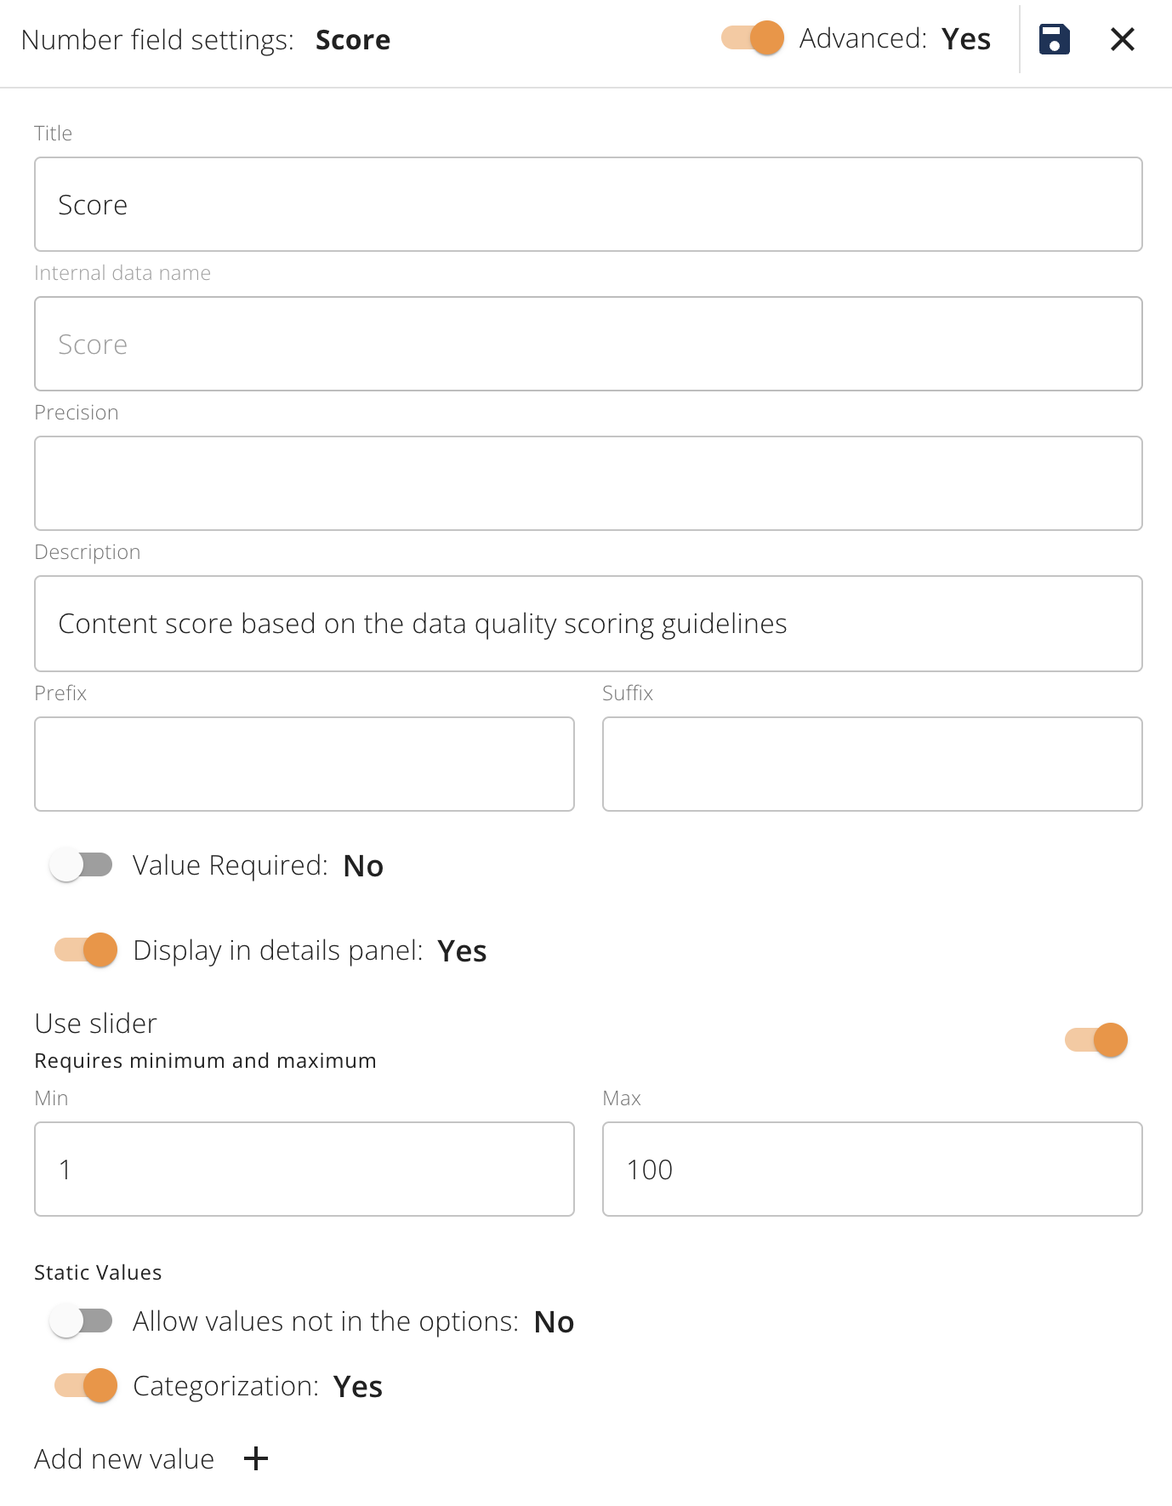Switch off the Use slider toggle
The image size is (1172, 1506).
pyautogui.click(x=1095, y=1040)
